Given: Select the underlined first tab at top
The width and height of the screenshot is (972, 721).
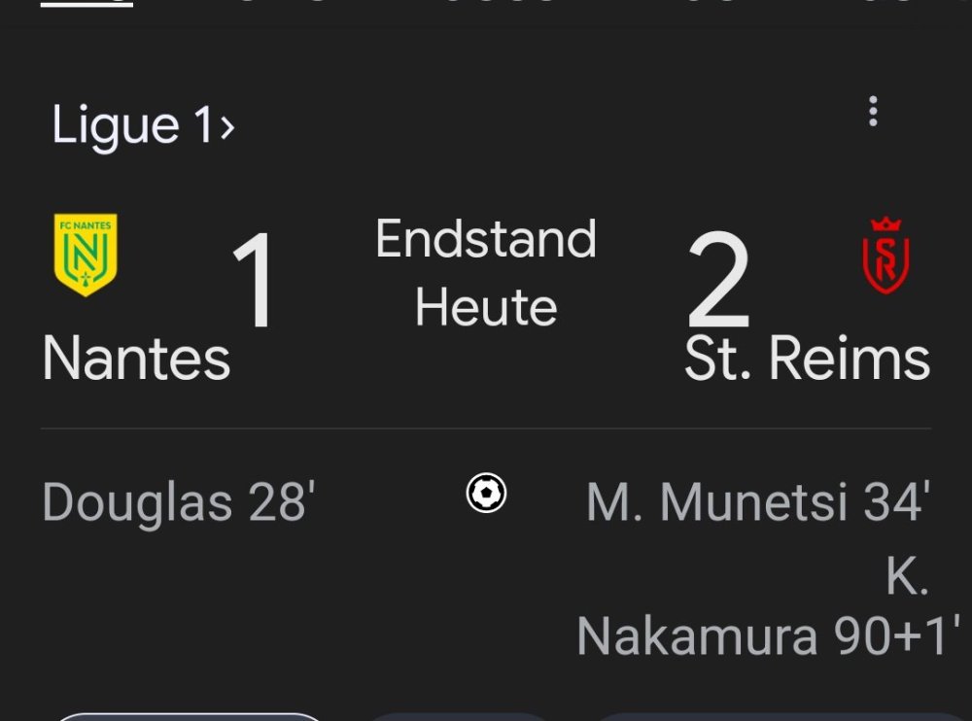Looking at the screenshot, I should [86, 4].
